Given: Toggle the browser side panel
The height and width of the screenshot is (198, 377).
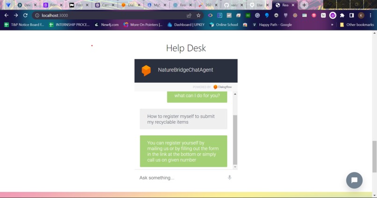Looking at the screenshot, I should [x=352, y=15].
